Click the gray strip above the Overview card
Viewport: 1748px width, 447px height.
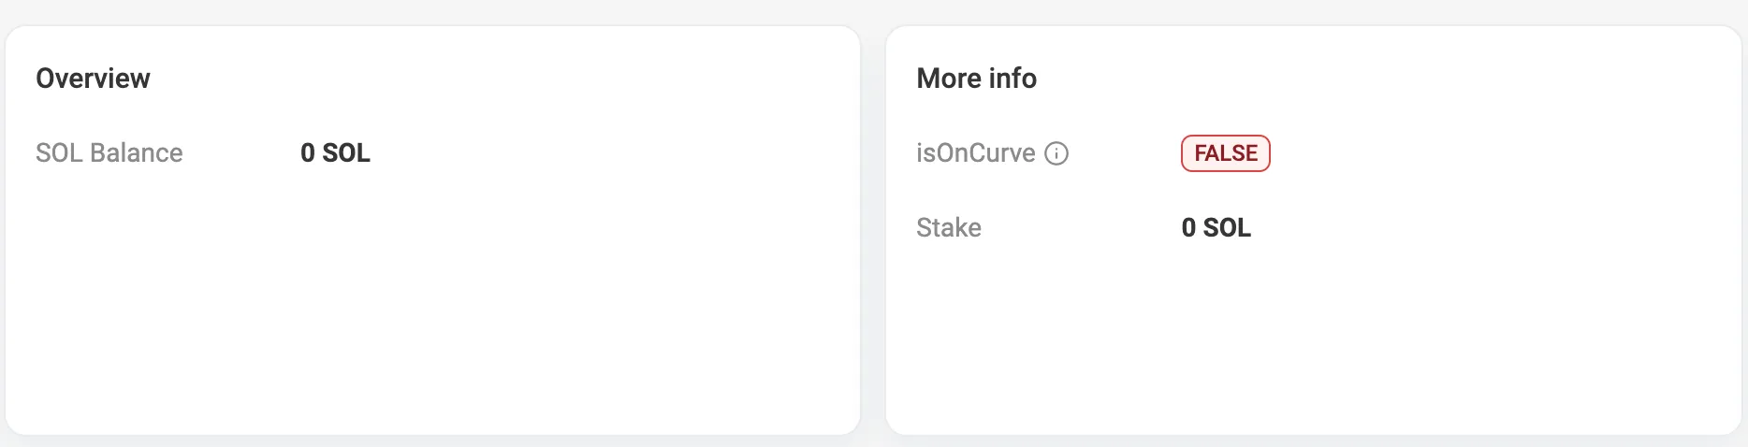pyautogui.click(x=432, y=11)
